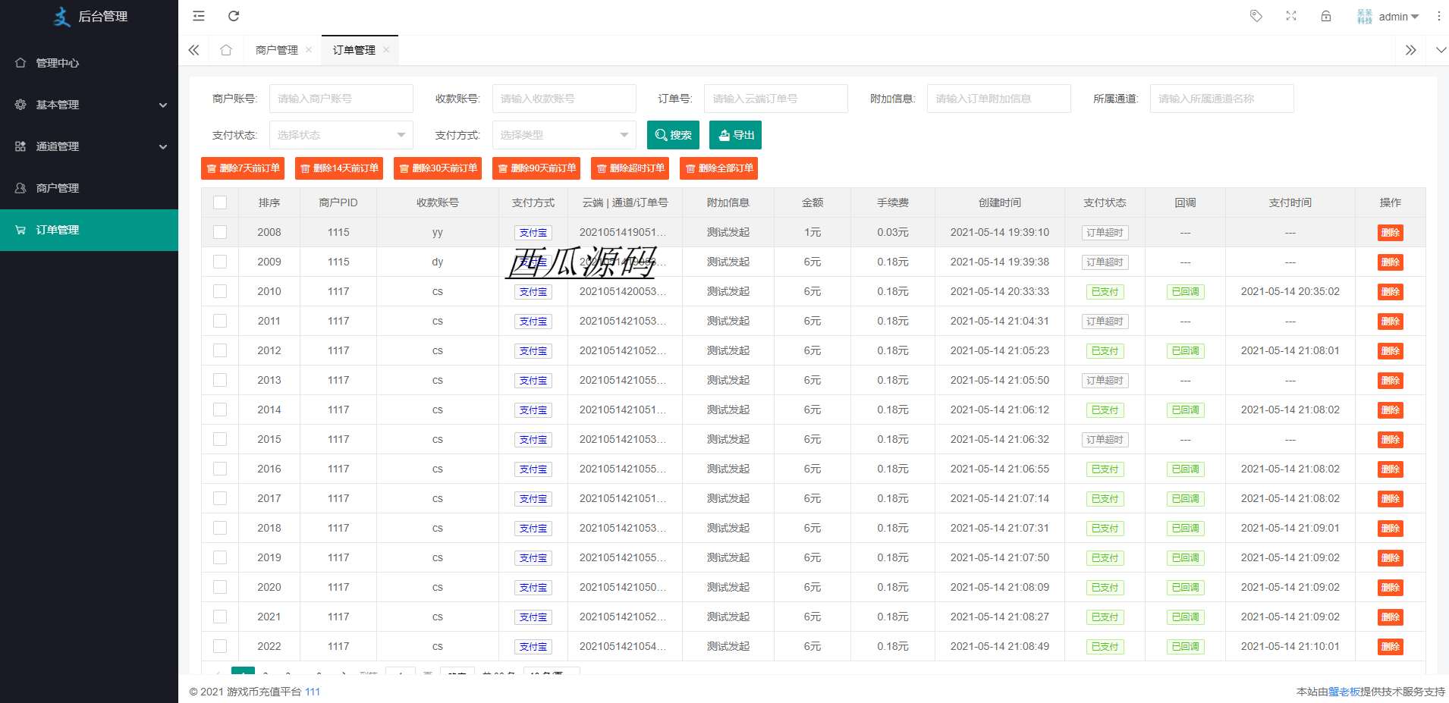Check the row 2008 checkbox
This screenshot has width=1449, height=703.
pyautogui.click(x=220, y=232)
